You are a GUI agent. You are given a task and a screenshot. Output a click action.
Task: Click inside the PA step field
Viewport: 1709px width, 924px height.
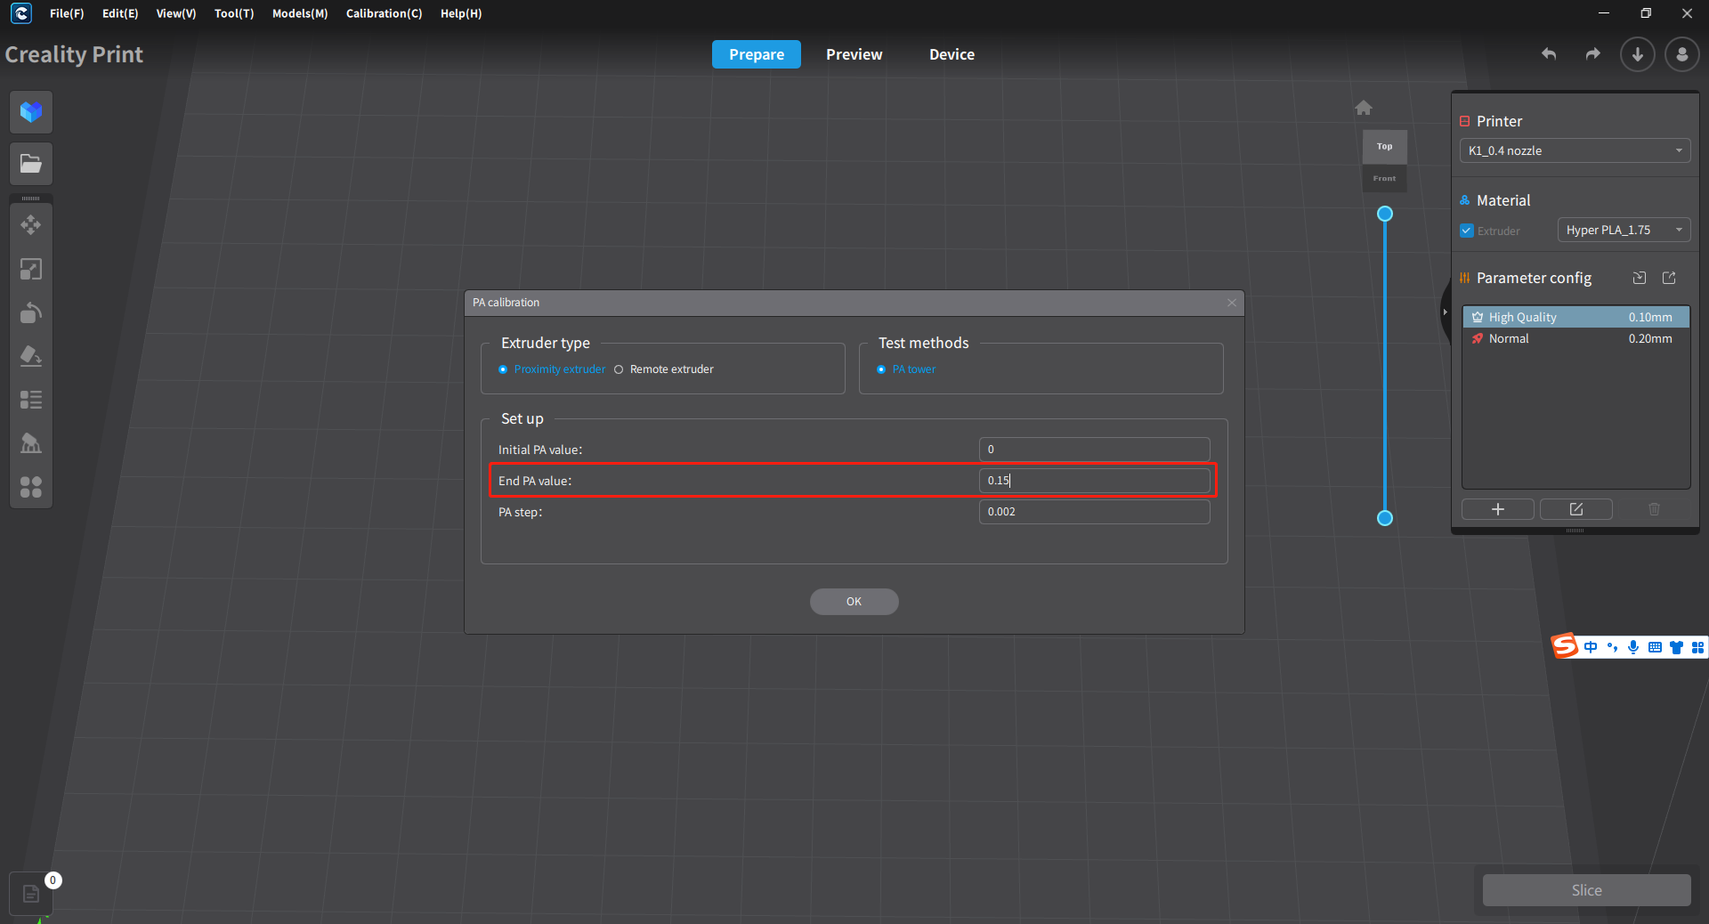pyautogui.click(x=1095, y=512)
